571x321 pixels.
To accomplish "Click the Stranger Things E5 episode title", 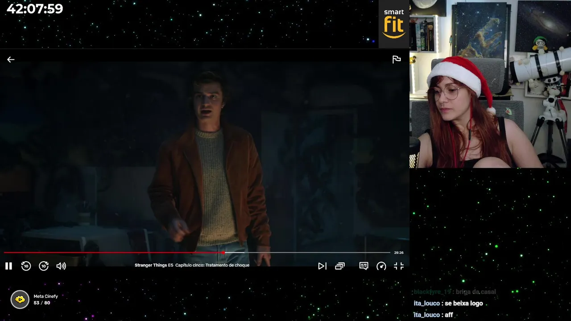I will pos(192,265).
